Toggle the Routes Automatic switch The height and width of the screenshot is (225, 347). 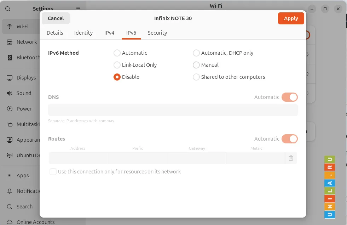point(289,139)
